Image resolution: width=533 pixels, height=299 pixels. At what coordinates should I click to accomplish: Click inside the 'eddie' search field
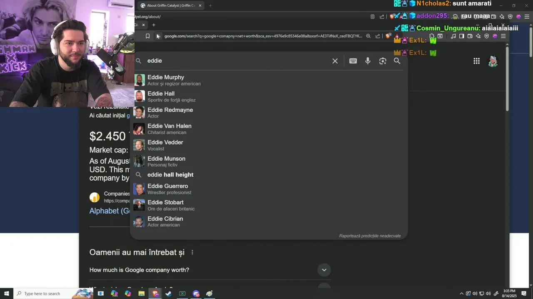(x=237, y=61)
